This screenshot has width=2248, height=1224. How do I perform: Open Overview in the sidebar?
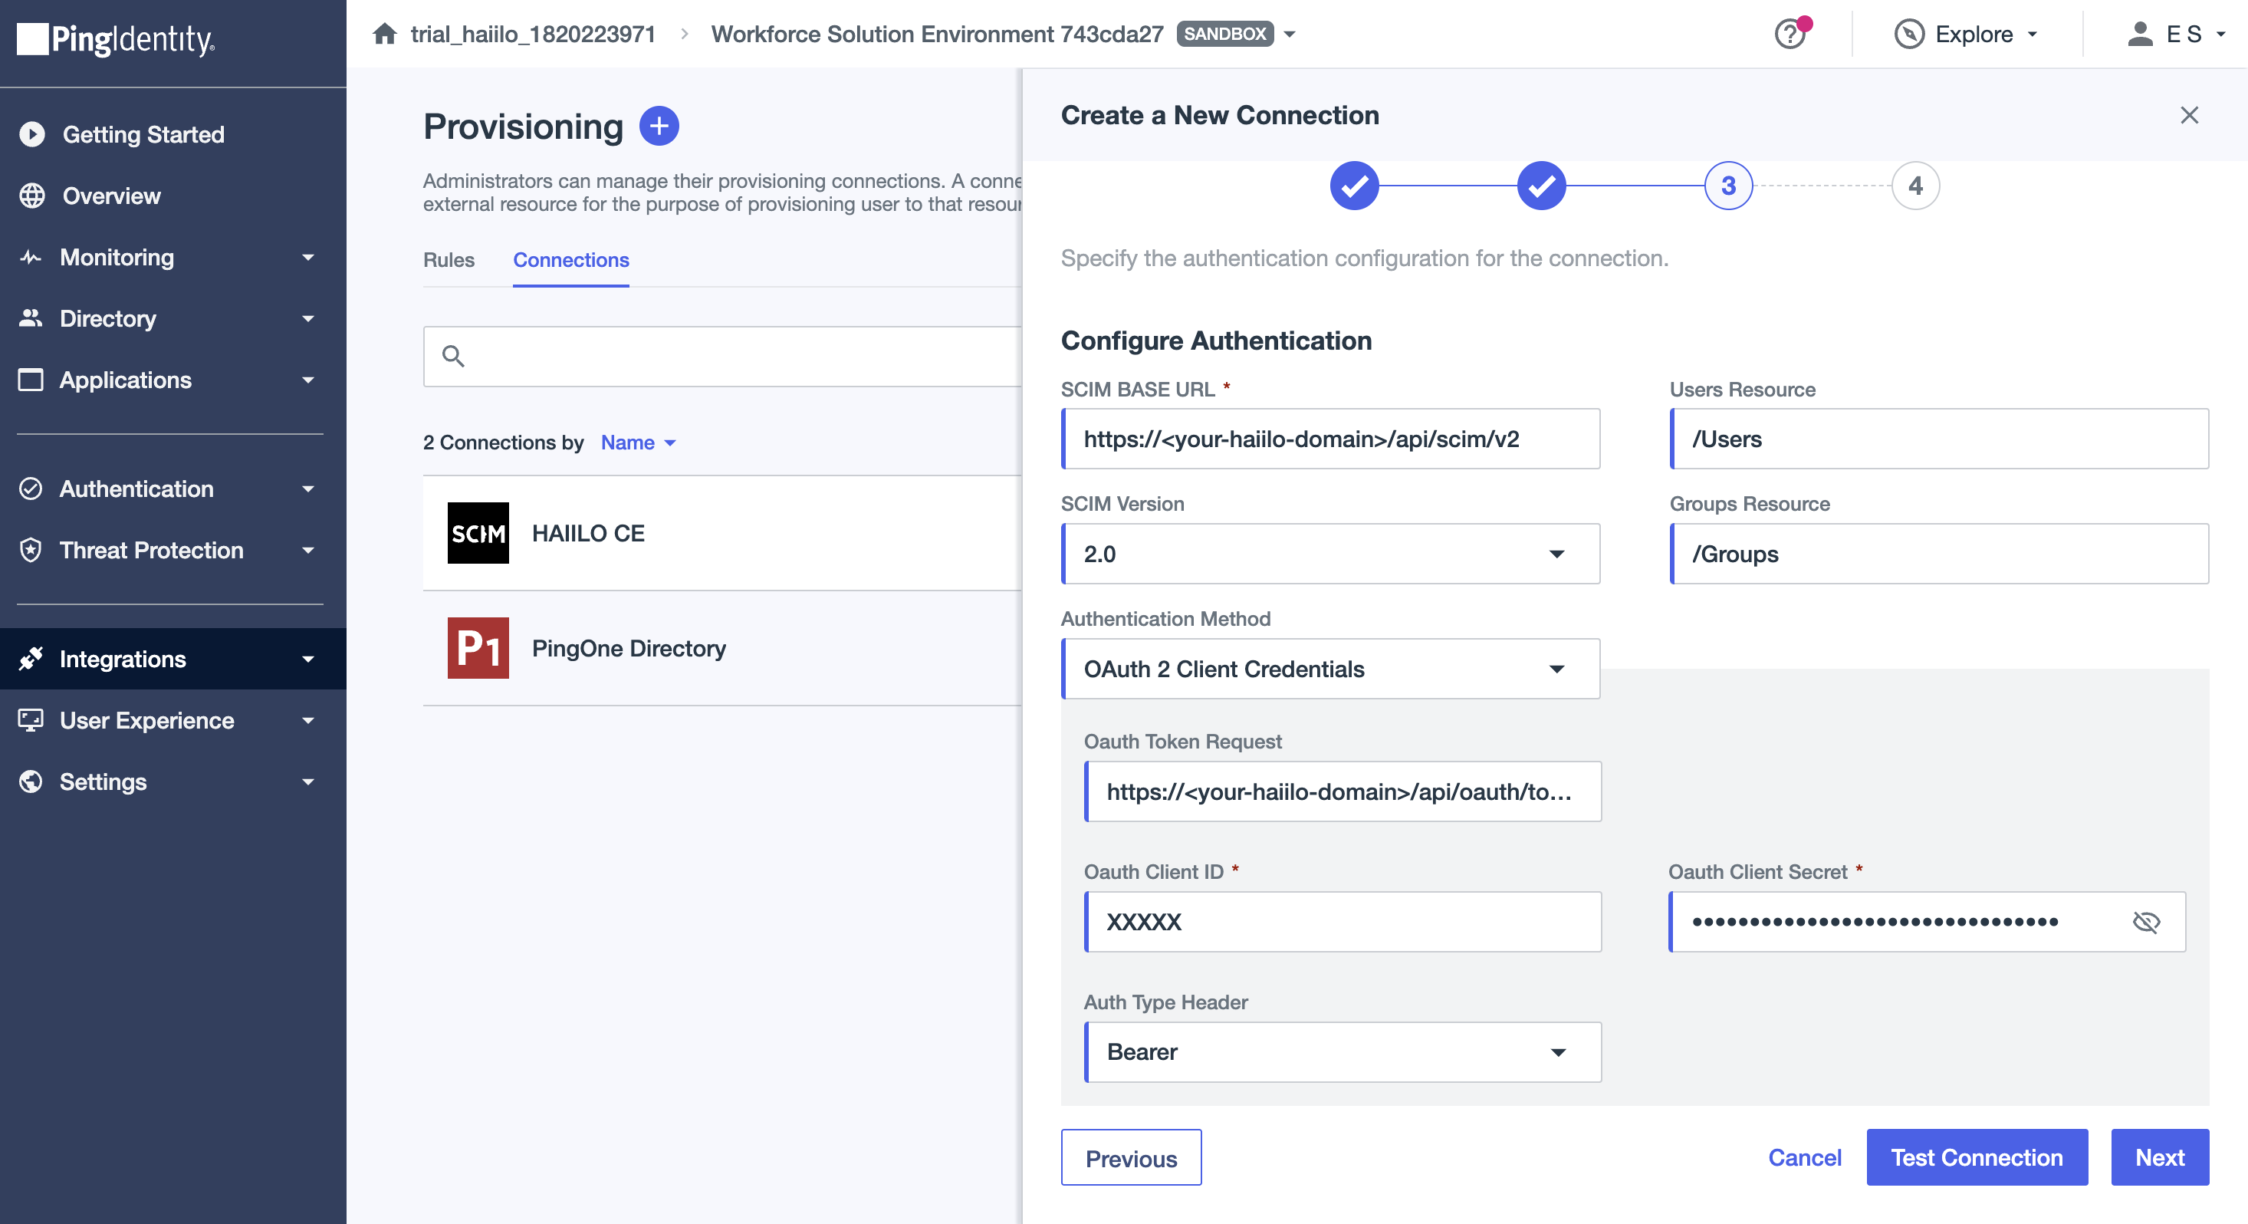pos(173,196)
